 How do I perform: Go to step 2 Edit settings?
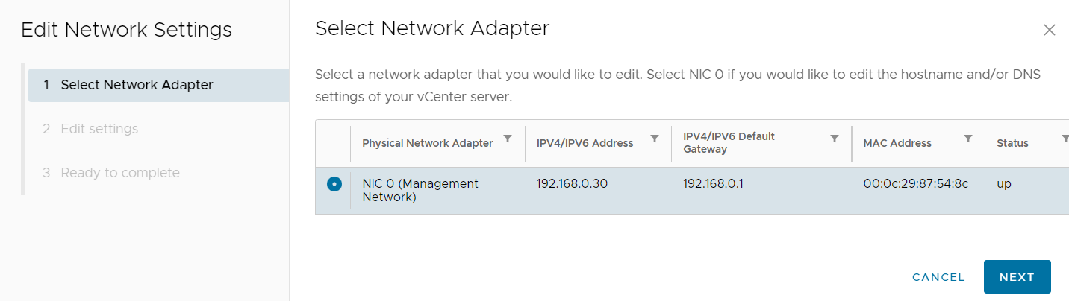pyautogui.click(x=99, y=129)
